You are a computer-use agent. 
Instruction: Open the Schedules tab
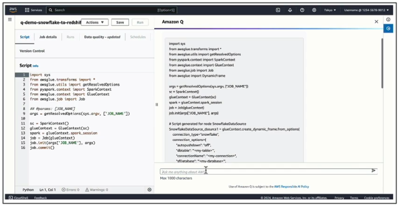click(138, 37)
